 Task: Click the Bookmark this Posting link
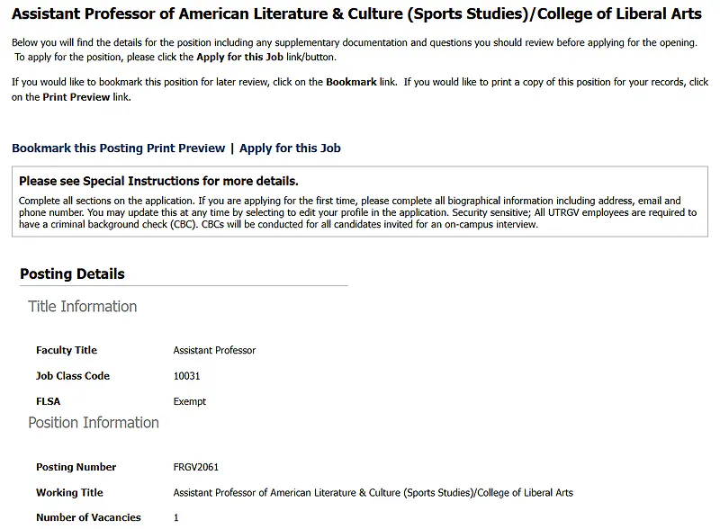pos(77,148)
